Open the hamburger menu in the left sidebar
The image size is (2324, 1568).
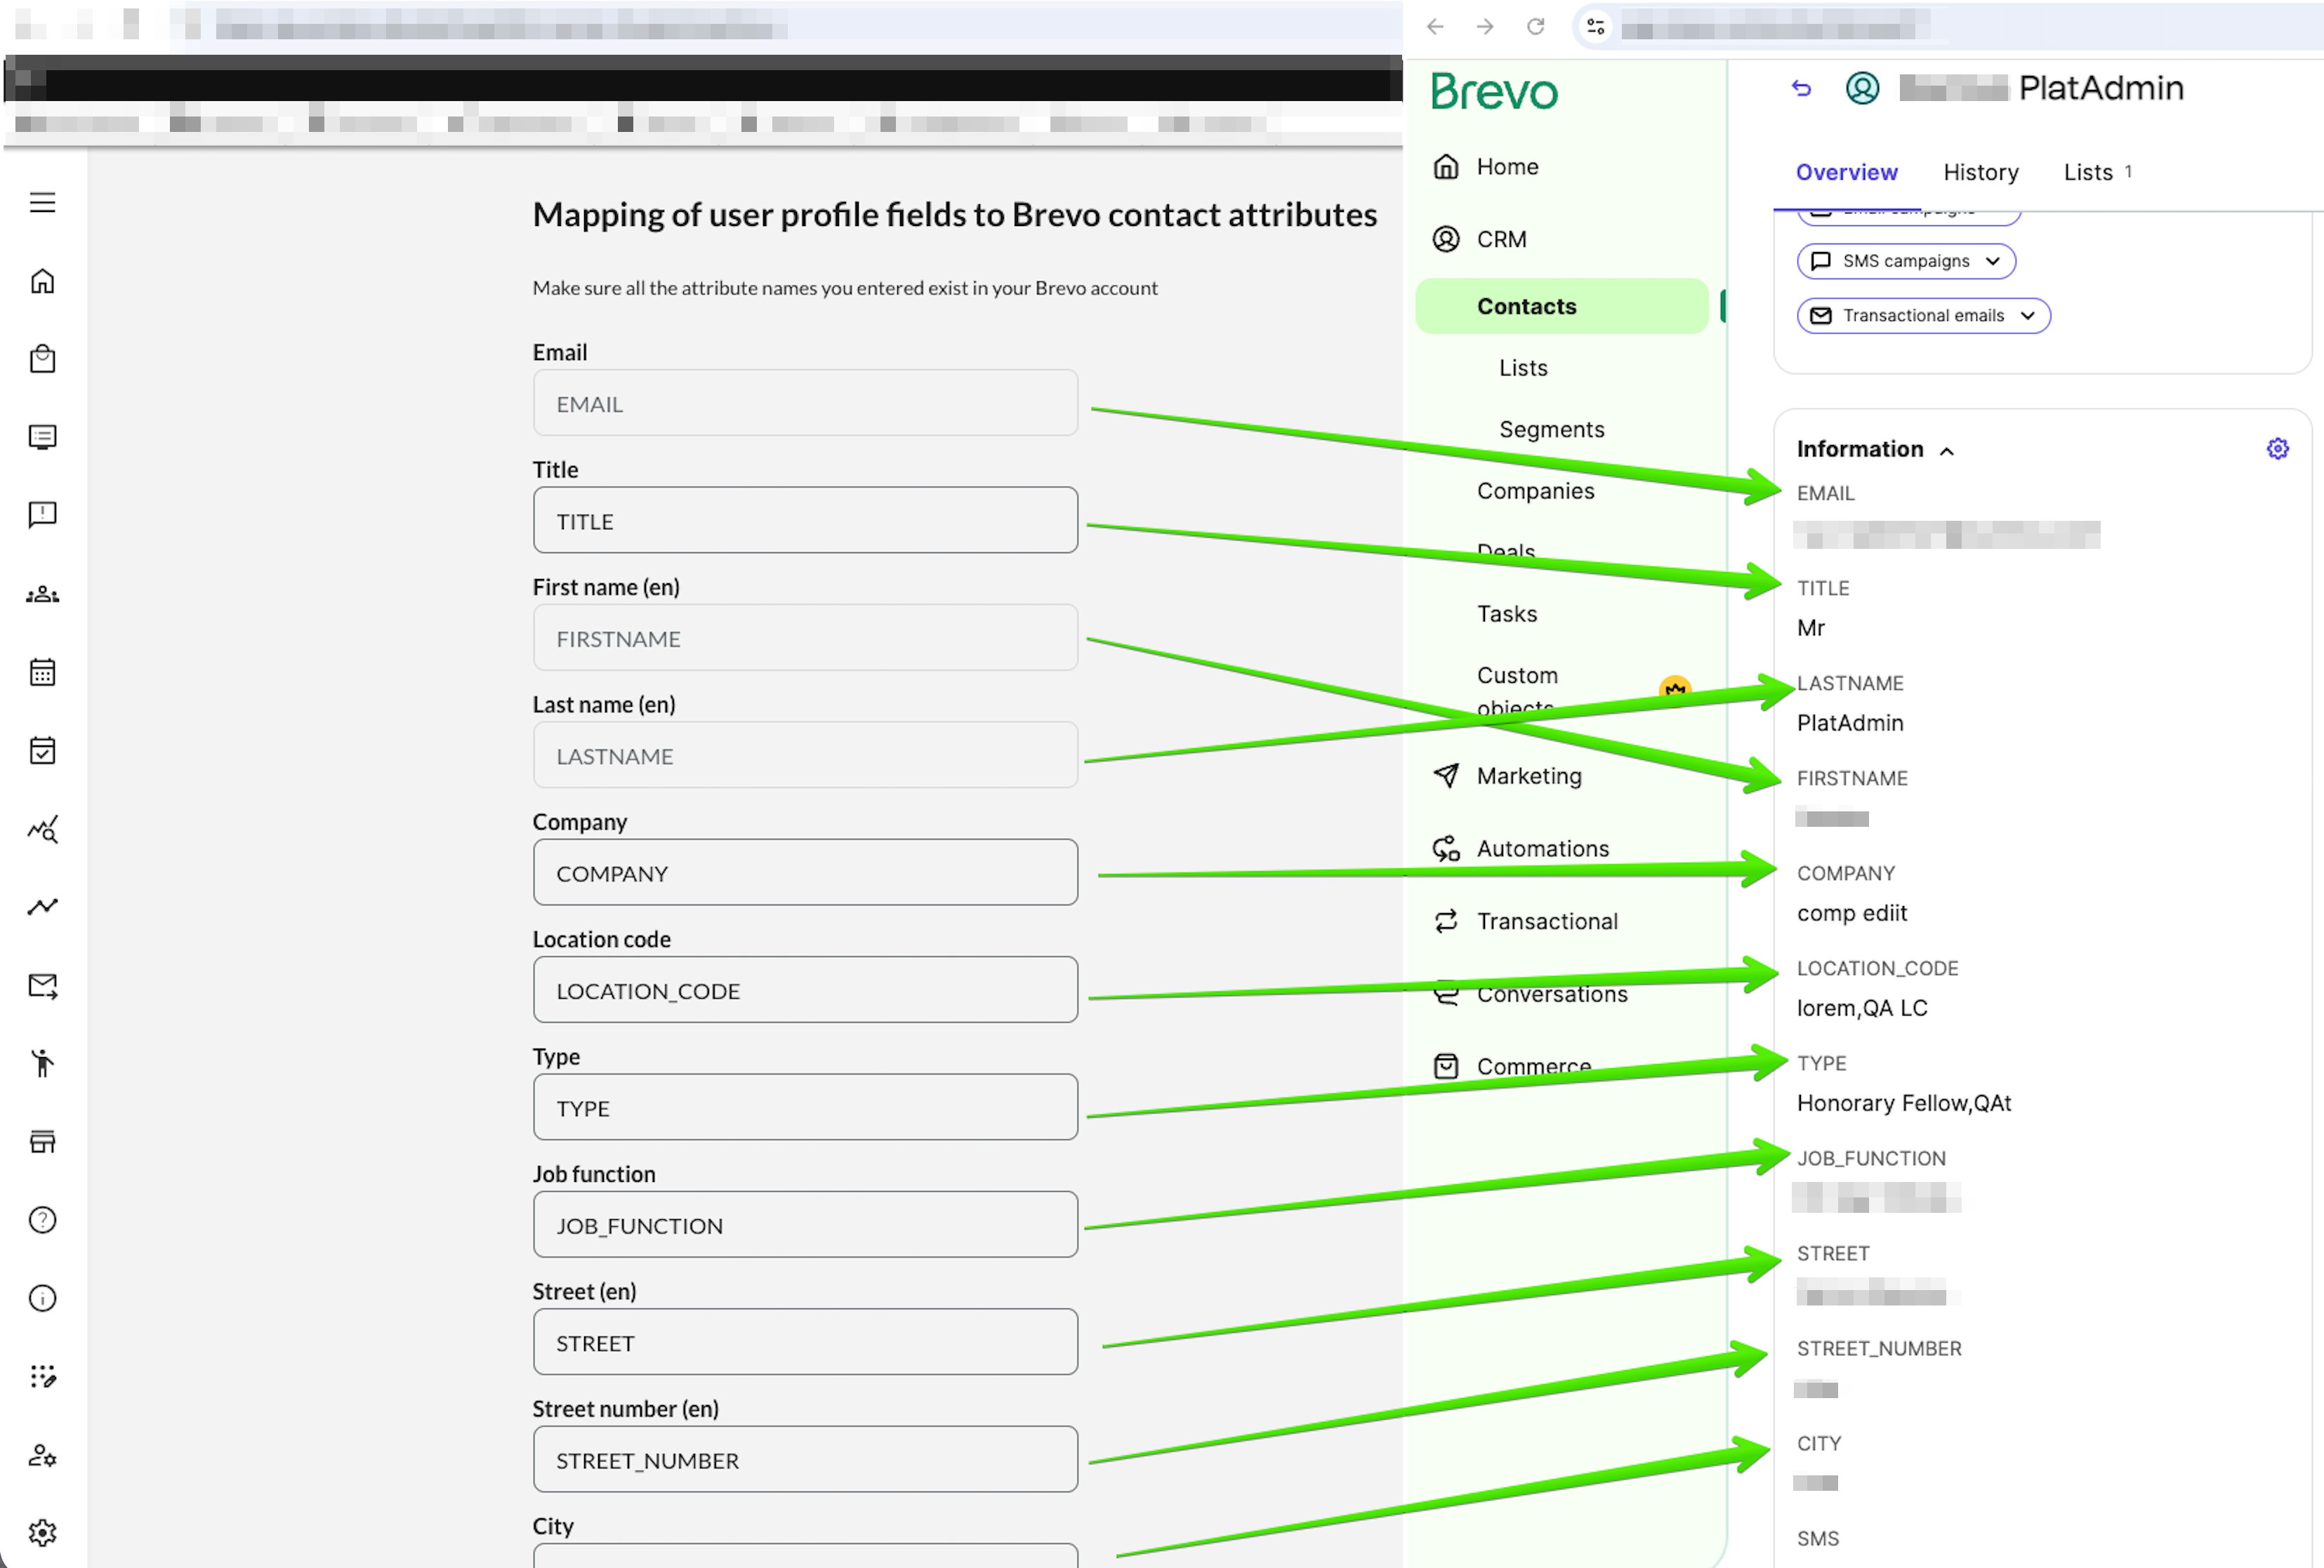click(43, 201)
